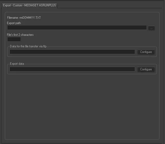Click the 'Export path' label
The image size is (165, 144).
coord(14,23)
